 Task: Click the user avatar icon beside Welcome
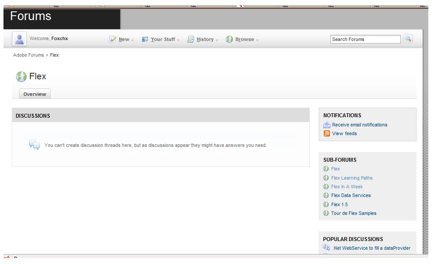point(19,39)
